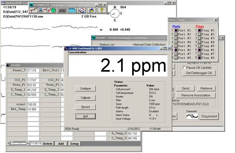Toggle Port #6 checkbox
Viewport: 236px width, 153px height.
pos(176,50)
